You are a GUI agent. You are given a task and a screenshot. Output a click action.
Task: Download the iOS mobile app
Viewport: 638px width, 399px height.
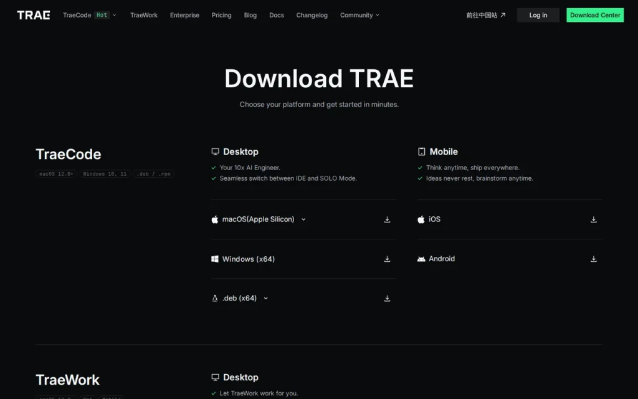pyautogui.click(x=594, y=219)
